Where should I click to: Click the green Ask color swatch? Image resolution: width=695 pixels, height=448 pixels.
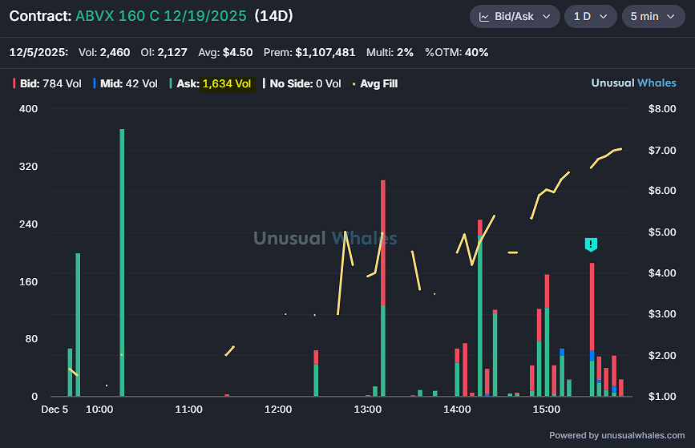pos(171,83)
